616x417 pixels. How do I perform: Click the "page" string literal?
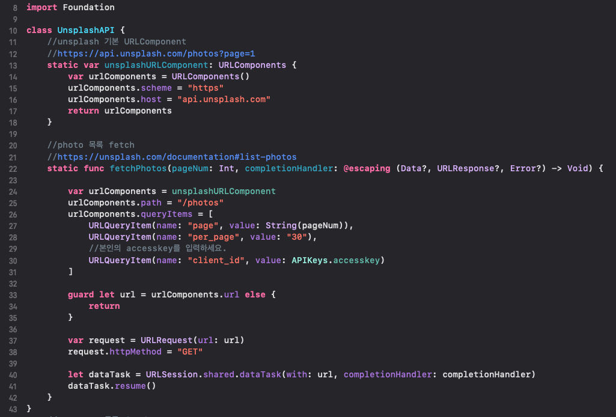pyautogui.click(x=203, y=226)
